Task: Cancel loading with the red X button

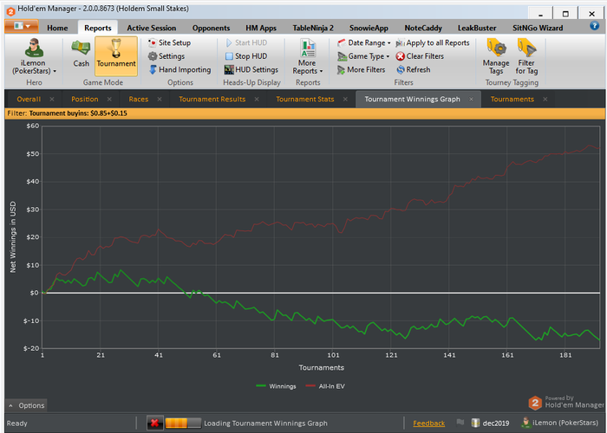Action: 154,423
